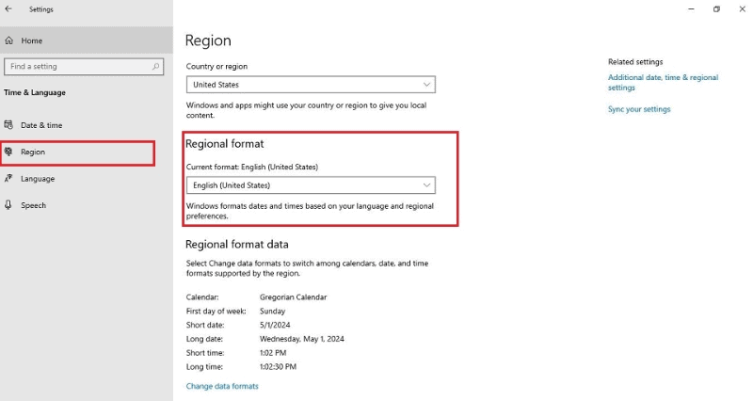Click the 'Sync your settings' link
Image resolution: width=753 pixels, height=401 pixels.
point(639,109)
